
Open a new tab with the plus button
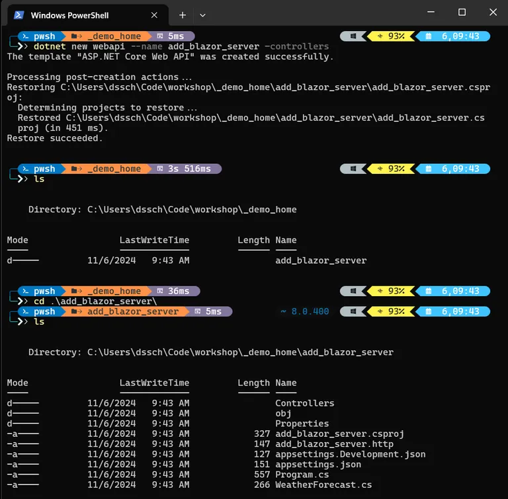tap(183, 15)
